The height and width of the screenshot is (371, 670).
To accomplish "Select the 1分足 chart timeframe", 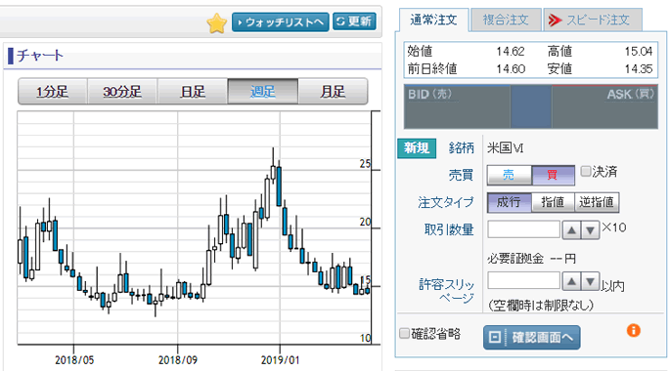I will tap(53, 91).
